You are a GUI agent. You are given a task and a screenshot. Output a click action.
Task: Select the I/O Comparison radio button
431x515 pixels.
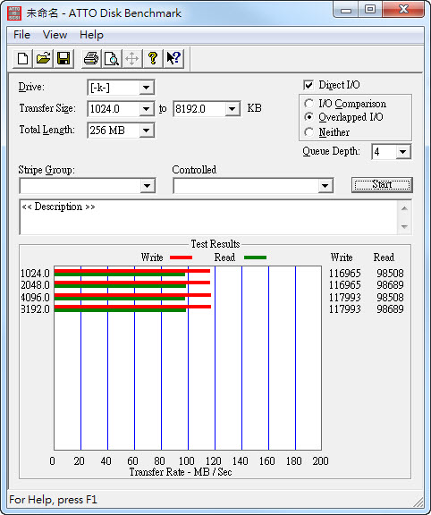pyautogui.click(x=308, y=104)
